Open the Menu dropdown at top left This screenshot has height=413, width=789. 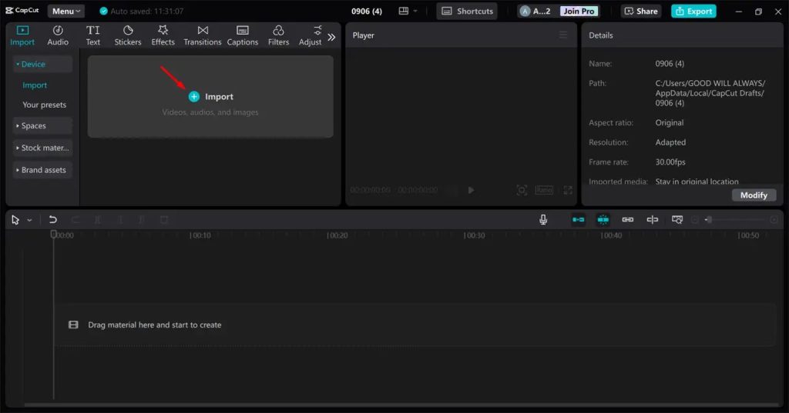point(66,12)
